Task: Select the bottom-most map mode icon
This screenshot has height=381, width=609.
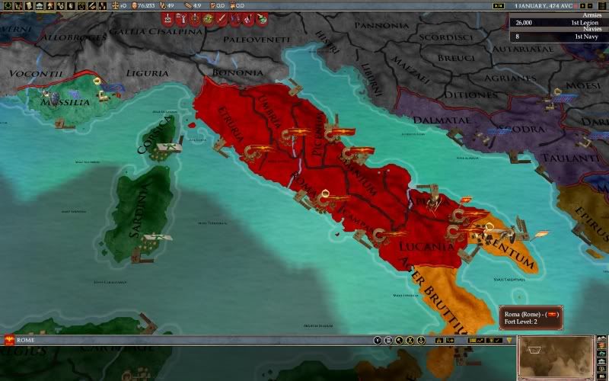Action: [x=601, y=377]
